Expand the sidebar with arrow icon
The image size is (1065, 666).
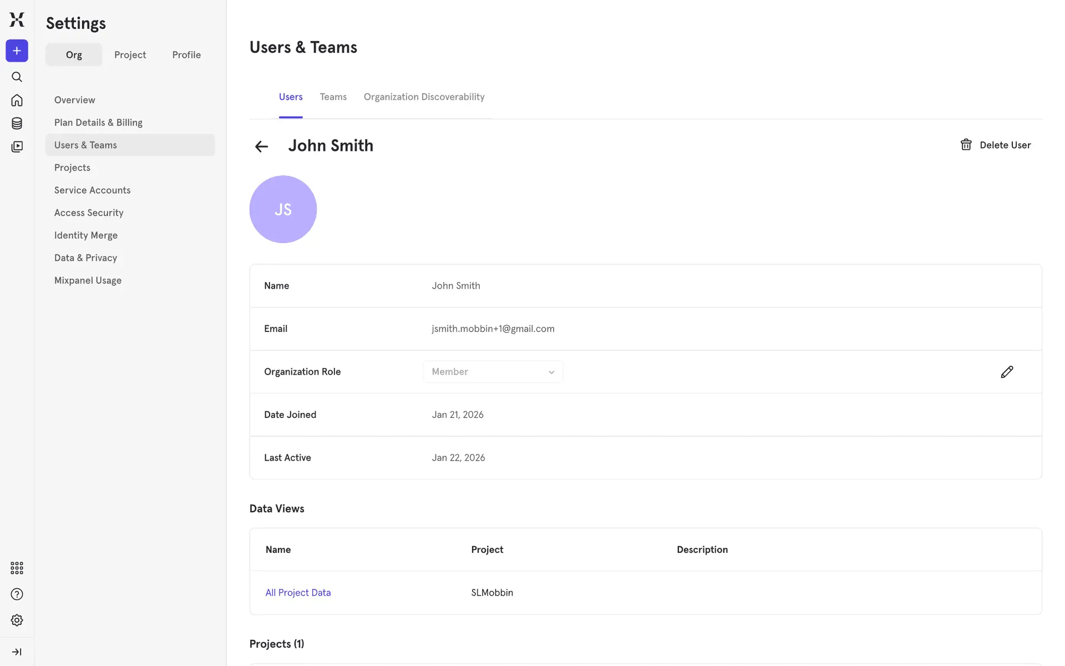[x=17, y=652]
